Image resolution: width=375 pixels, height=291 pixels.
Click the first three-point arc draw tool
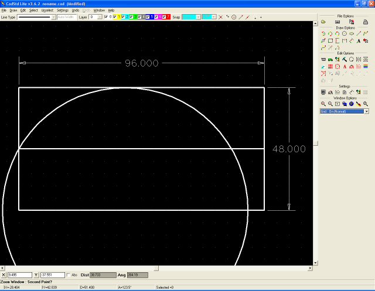coord(323,34)
